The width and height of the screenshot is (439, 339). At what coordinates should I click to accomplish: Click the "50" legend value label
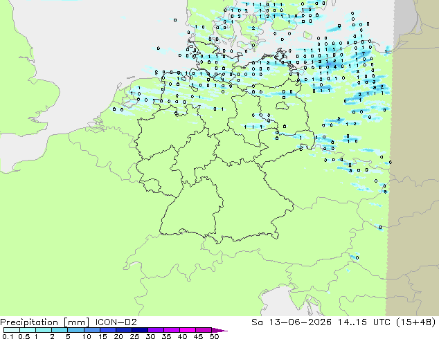pyautogui.click(x=215, y=336)
